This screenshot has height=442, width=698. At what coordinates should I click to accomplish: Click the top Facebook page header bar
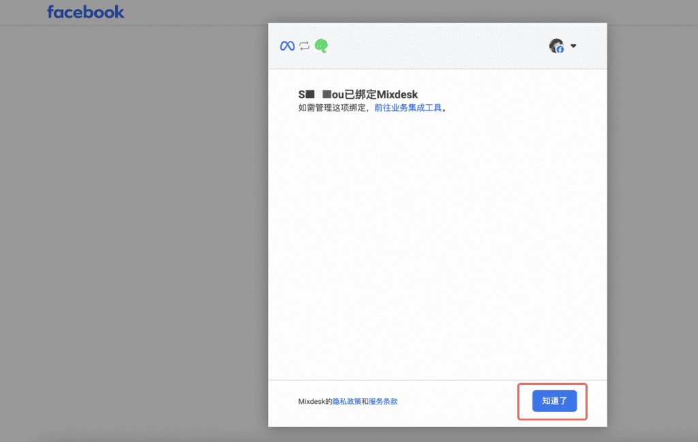tap(409, 12)
